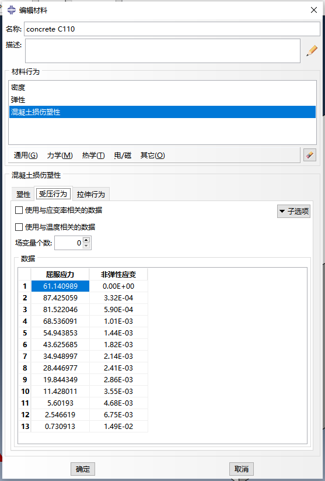325x481 pixels.
Task: Select the cell with 34.948997
Action: pos(60,356)
